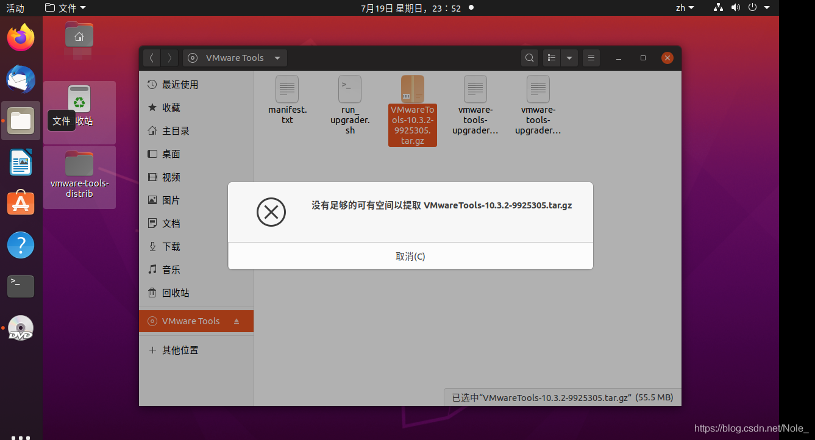
Task: Open network status in the top bar
Action: coord(718,8)
